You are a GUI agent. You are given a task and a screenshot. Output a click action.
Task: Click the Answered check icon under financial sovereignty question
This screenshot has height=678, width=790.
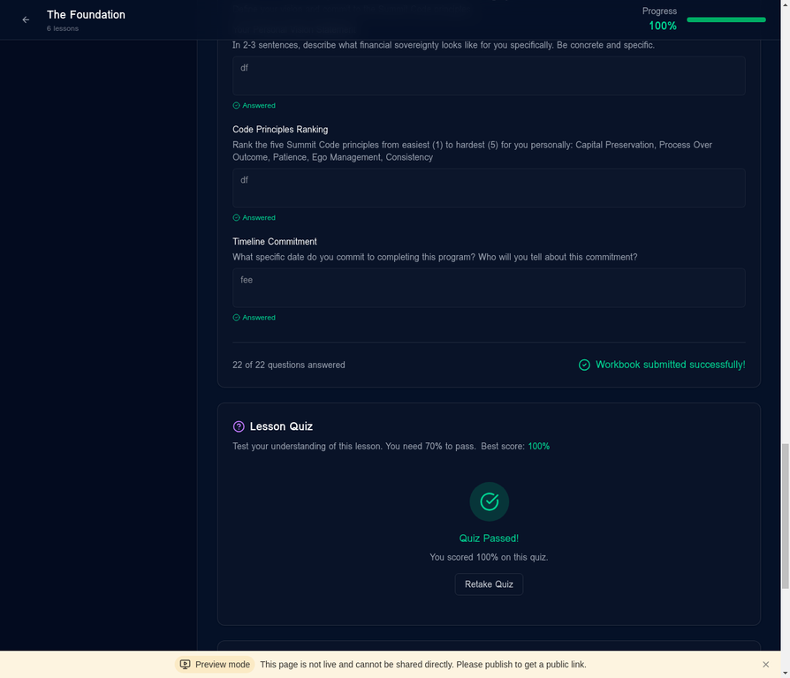236,105
